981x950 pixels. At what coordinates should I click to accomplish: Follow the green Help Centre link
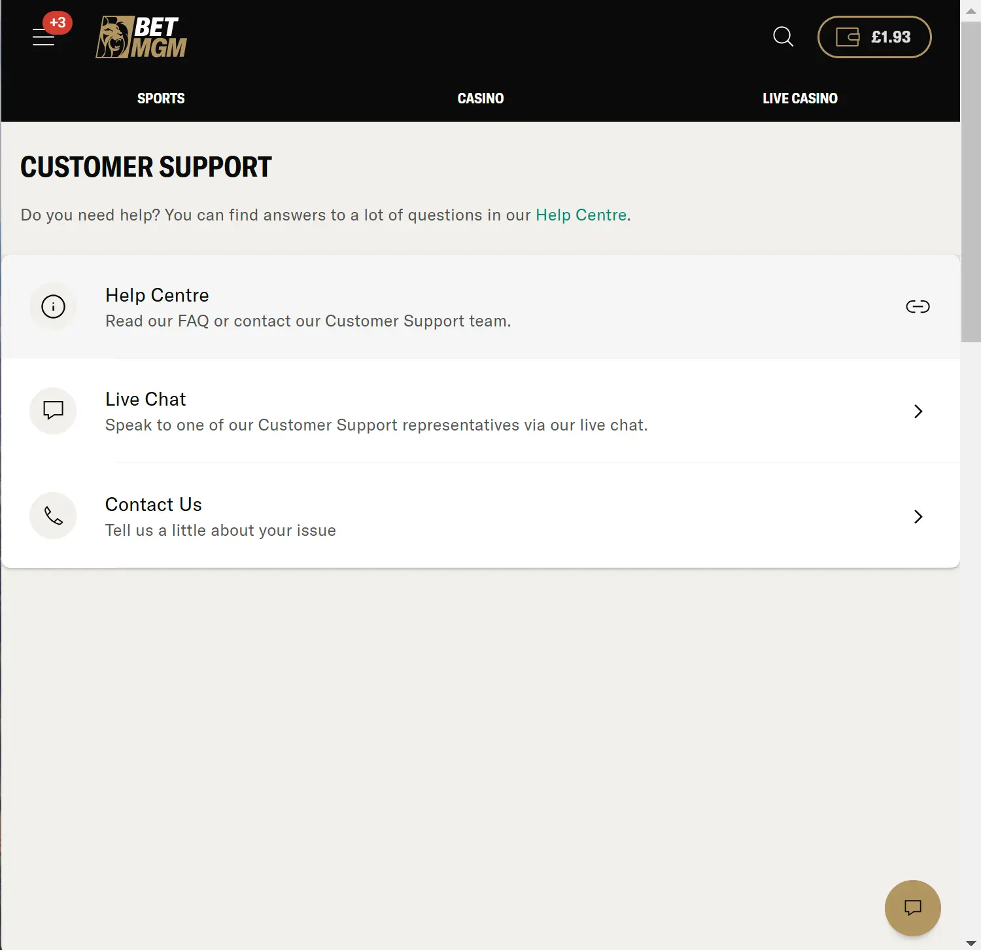pyautogui.click(x=581, y=215)
